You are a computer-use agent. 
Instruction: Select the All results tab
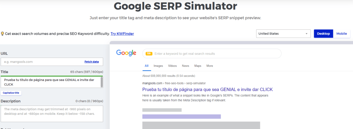click(147, 66)
